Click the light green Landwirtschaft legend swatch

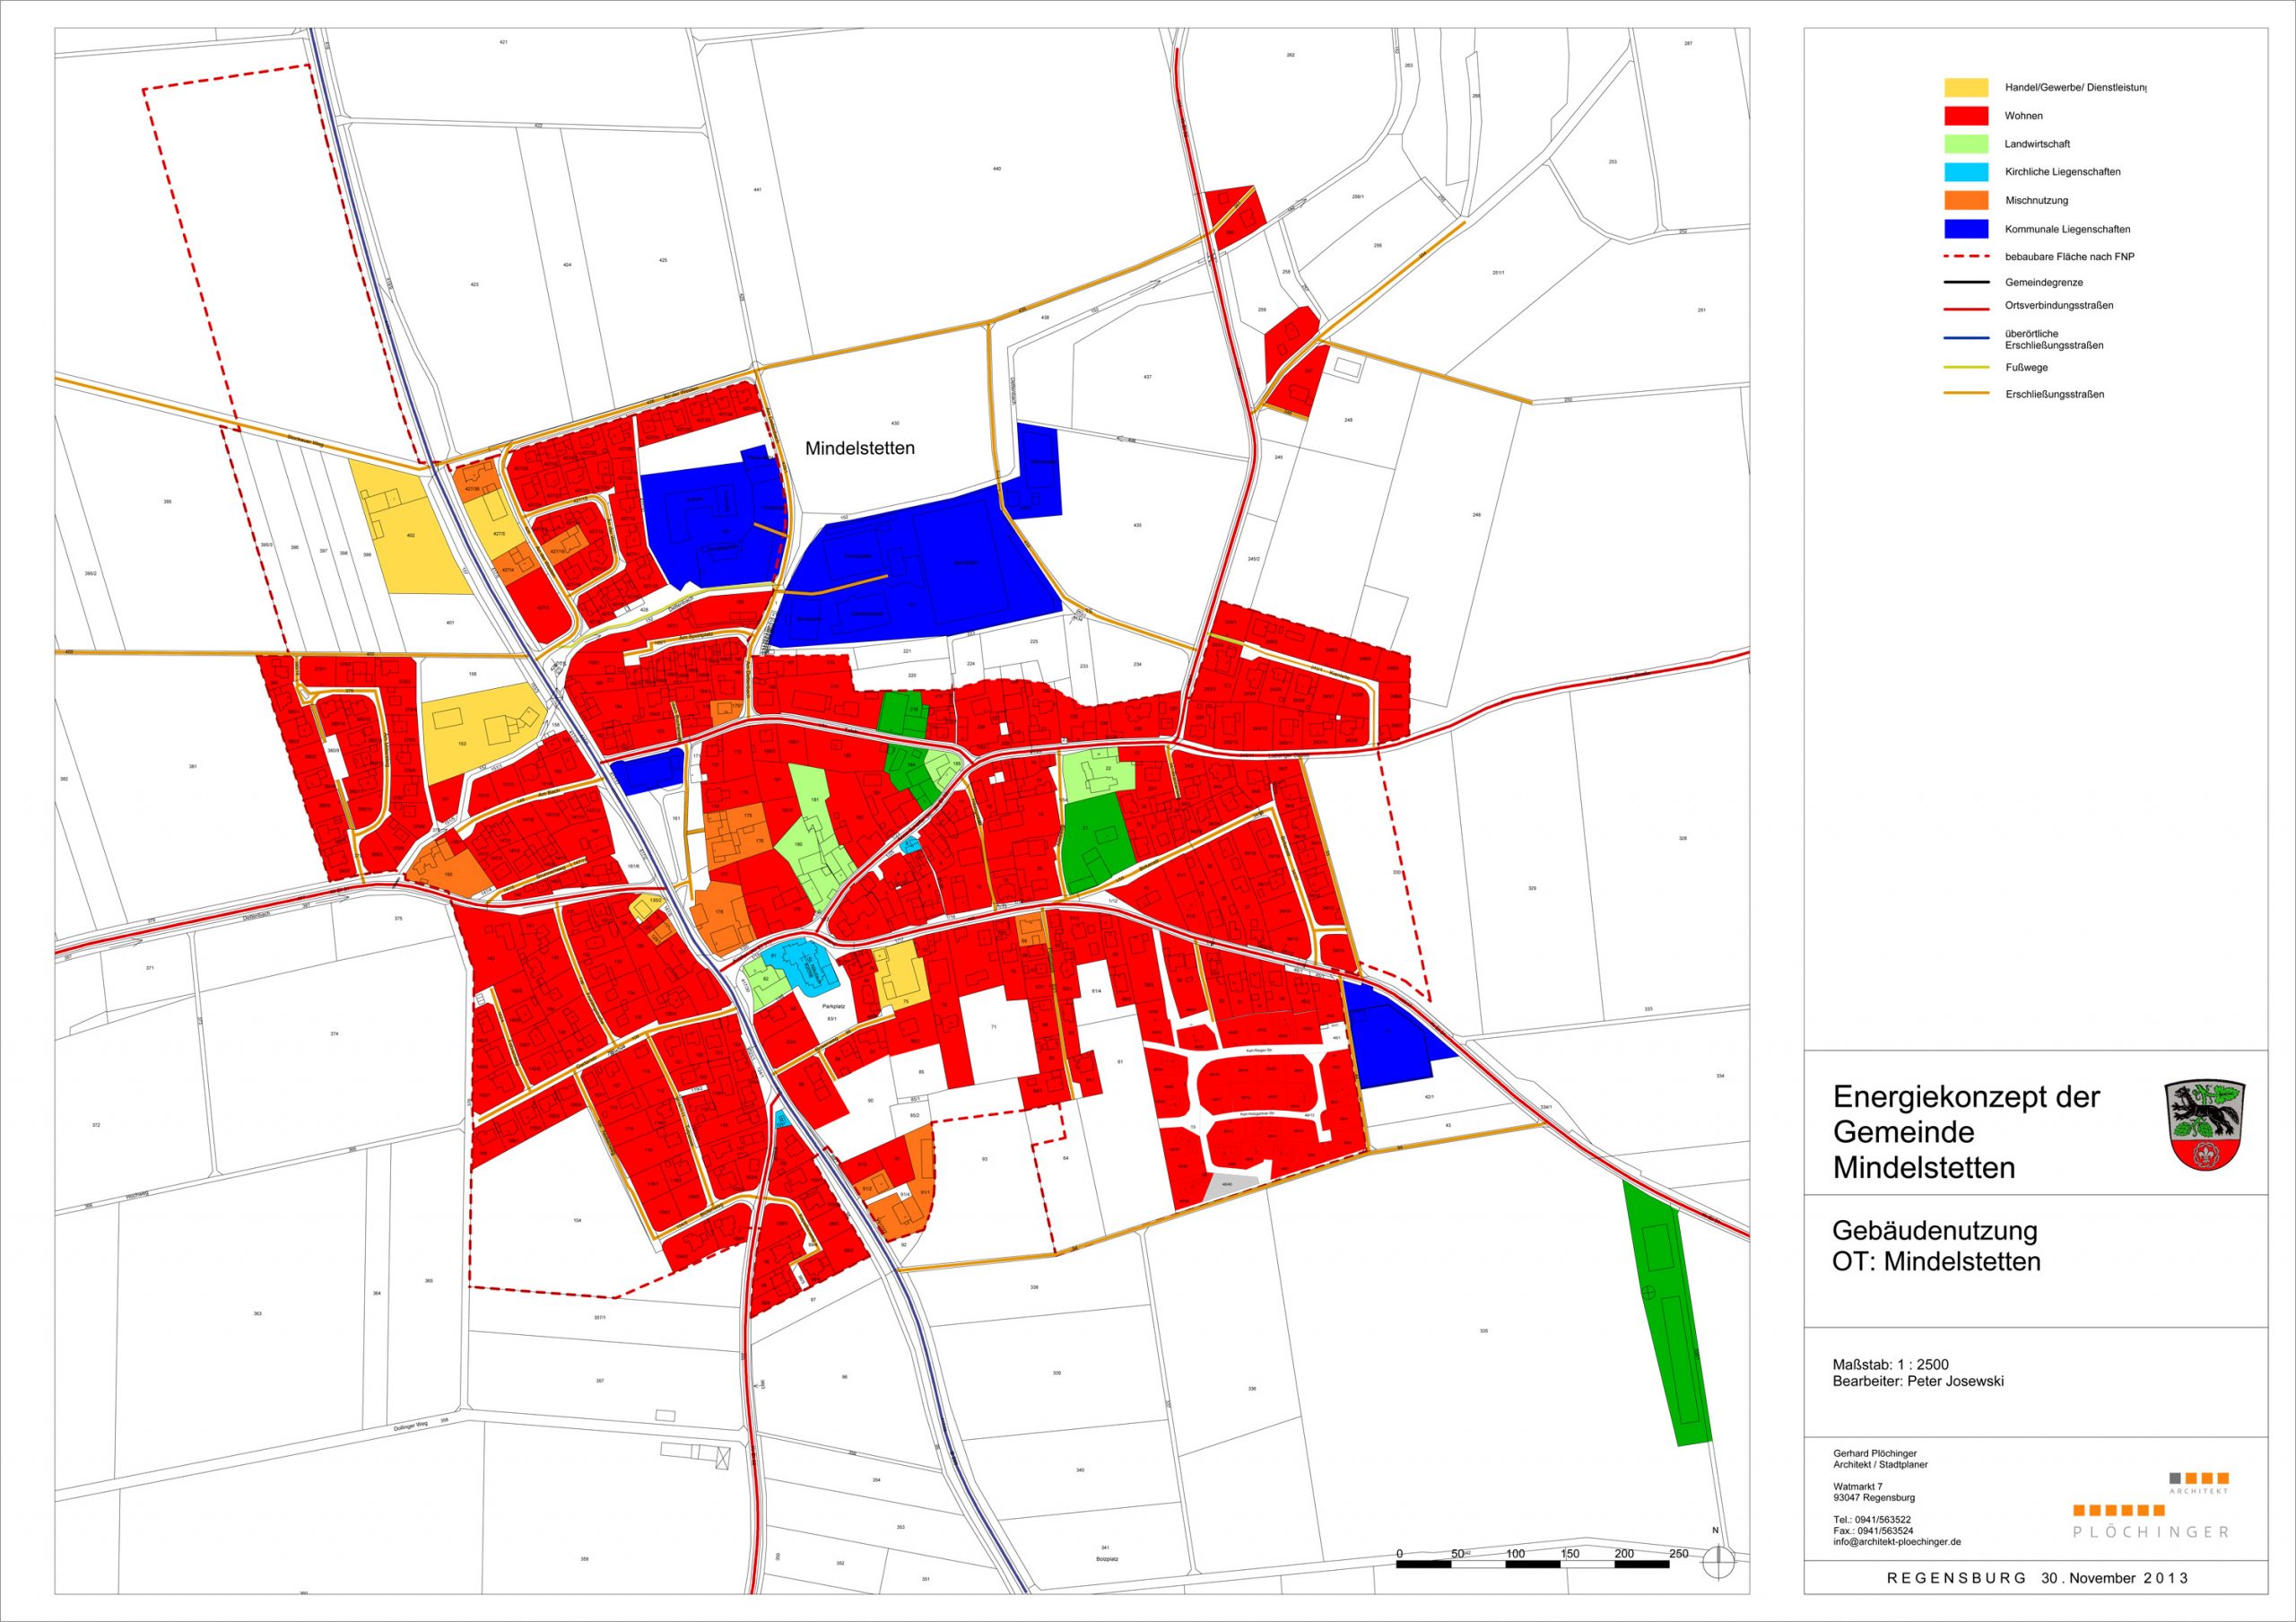[x=1966, y=144]
